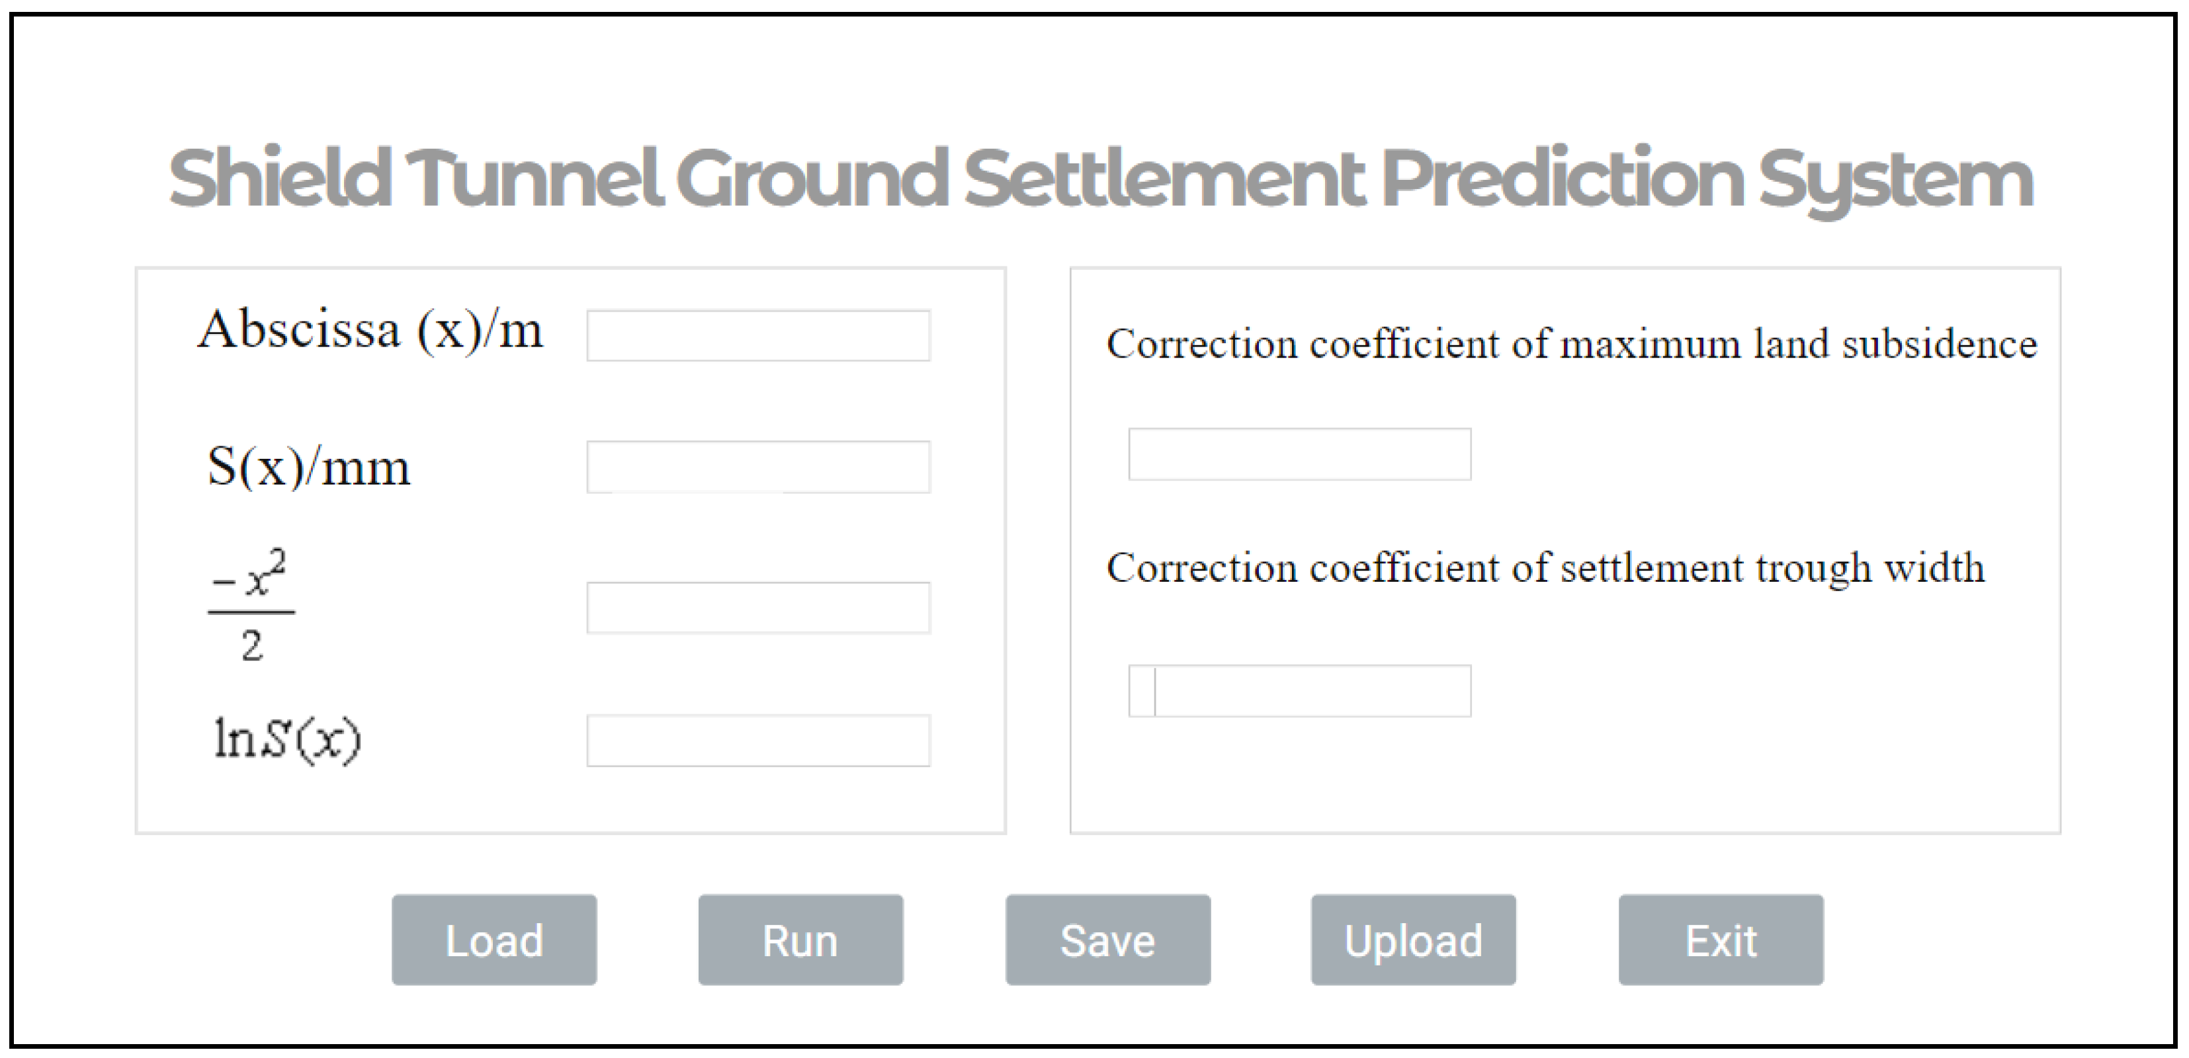Screen dimensions: 2189x1058
Task: Click the lnS(x) text field
Action: coord(758,741)
